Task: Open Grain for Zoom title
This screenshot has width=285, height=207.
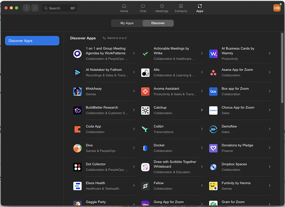Action: point(233,202)
